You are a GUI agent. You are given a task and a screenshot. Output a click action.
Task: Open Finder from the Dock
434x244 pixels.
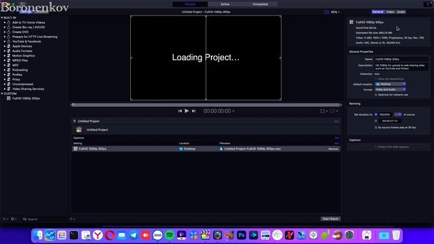click(x=38, y=235)
